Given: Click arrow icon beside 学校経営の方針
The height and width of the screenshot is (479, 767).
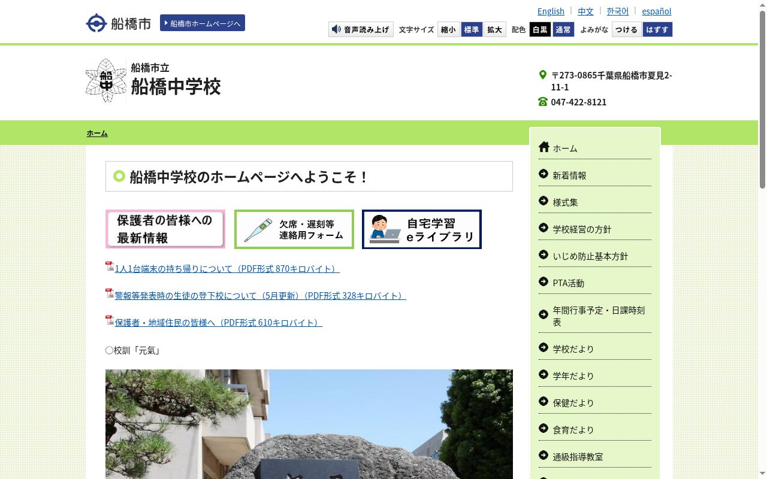Looking at the screenshot, I should coord(543,228).
